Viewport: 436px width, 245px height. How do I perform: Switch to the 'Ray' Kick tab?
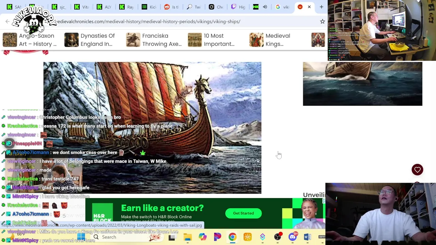[x=126, y=7]
